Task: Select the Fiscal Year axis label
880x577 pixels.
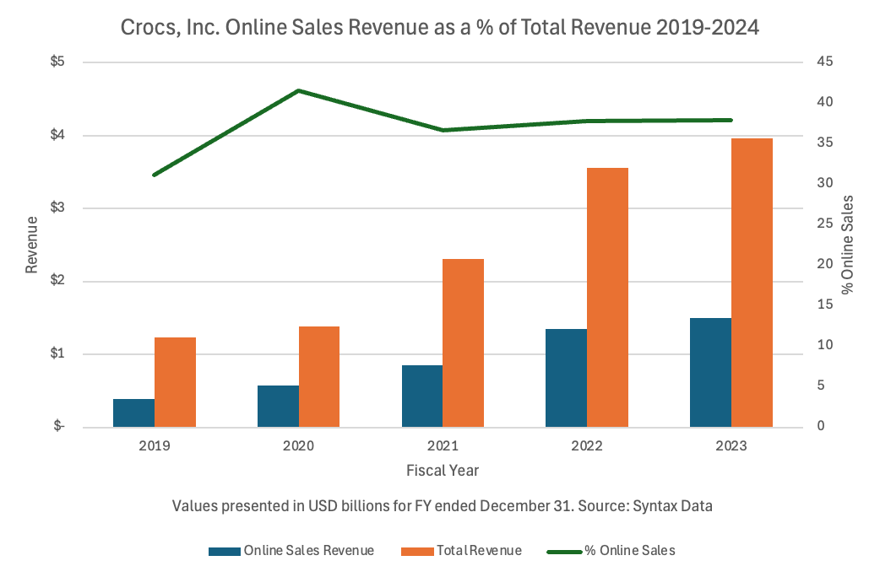Action: click(x=443, y=471)
